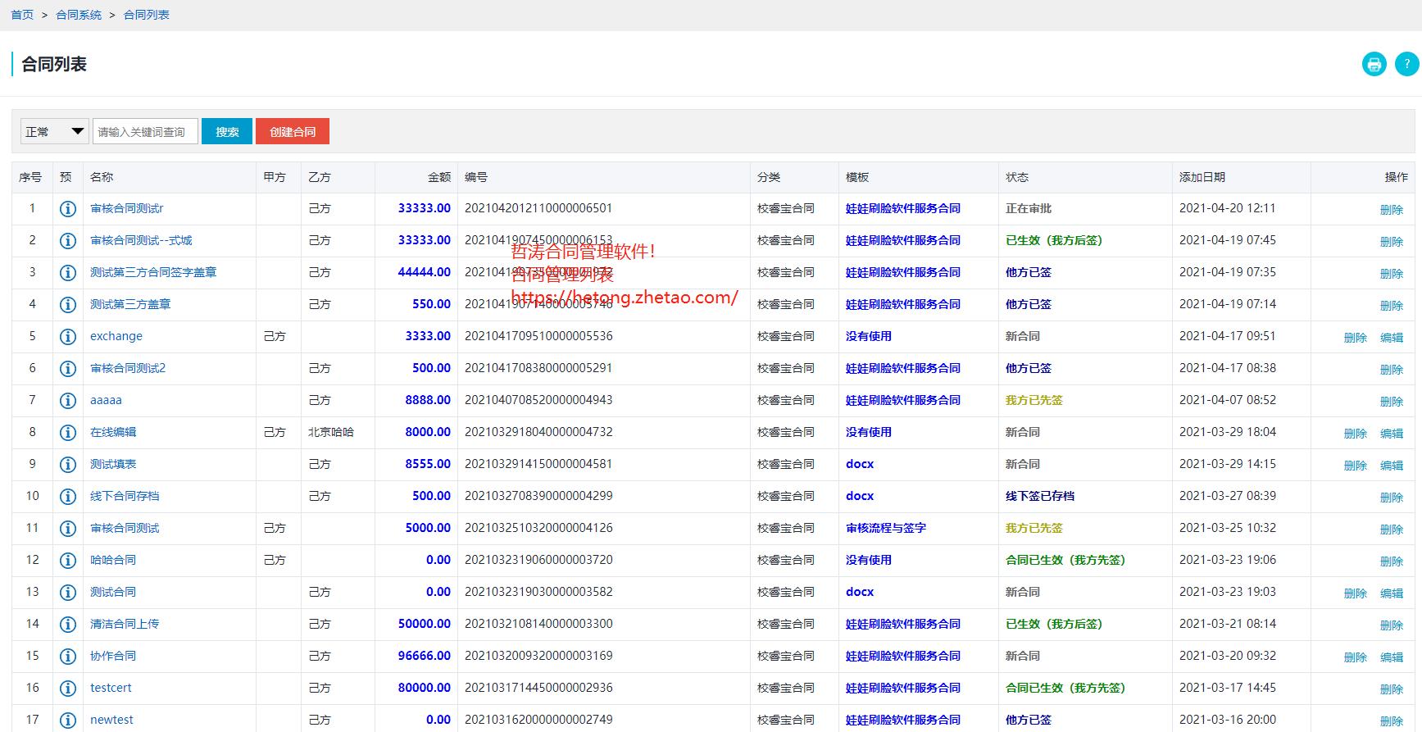Click info icon for 哈哈合同 row

(68, 561)
